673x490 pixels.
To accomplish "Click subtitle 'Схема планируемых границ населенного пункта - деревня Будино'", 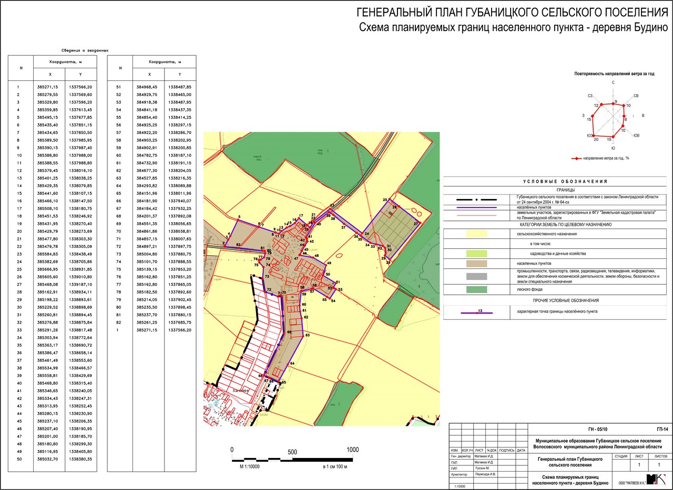I will coord(513,28).
